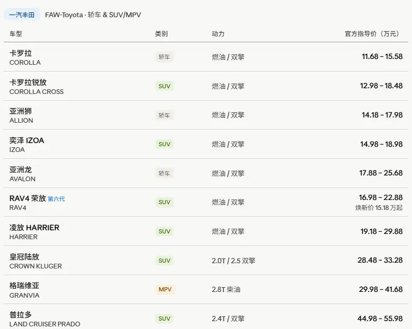The height and width of the screenshot is (329, 412).
Task: Click the SUV badge in the RAV4 荣放 row
Action: coord(165,202)
